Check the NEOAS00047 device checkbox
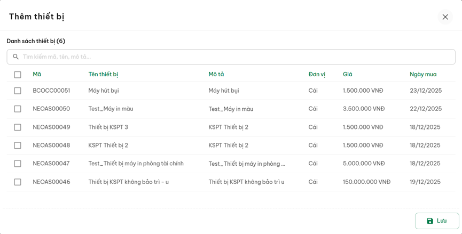462x234 pixels. (x=18, y=164)
